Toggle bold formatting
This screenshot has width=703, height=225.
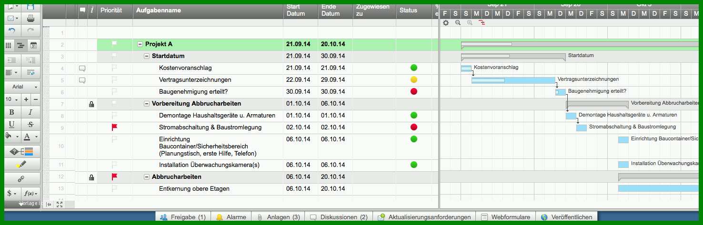(x=12, y=112)
